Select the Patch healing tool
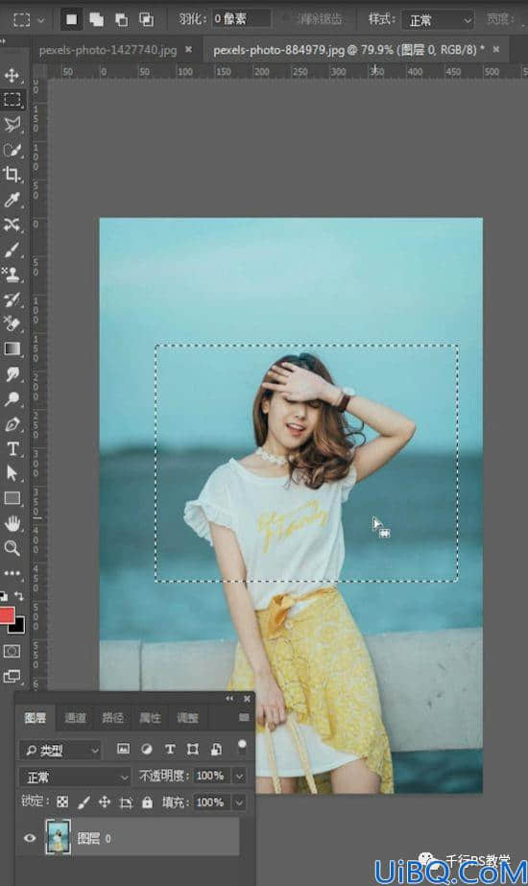 coord(12,225)
